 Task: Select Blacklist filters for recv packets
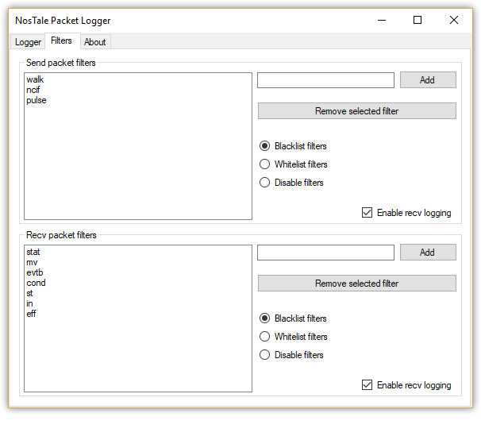point(293,318)
